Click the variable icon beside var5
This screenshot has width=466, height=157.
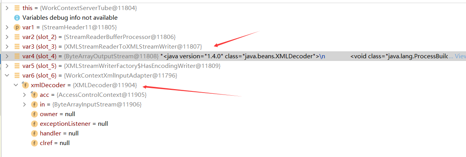tap(17, 66)
